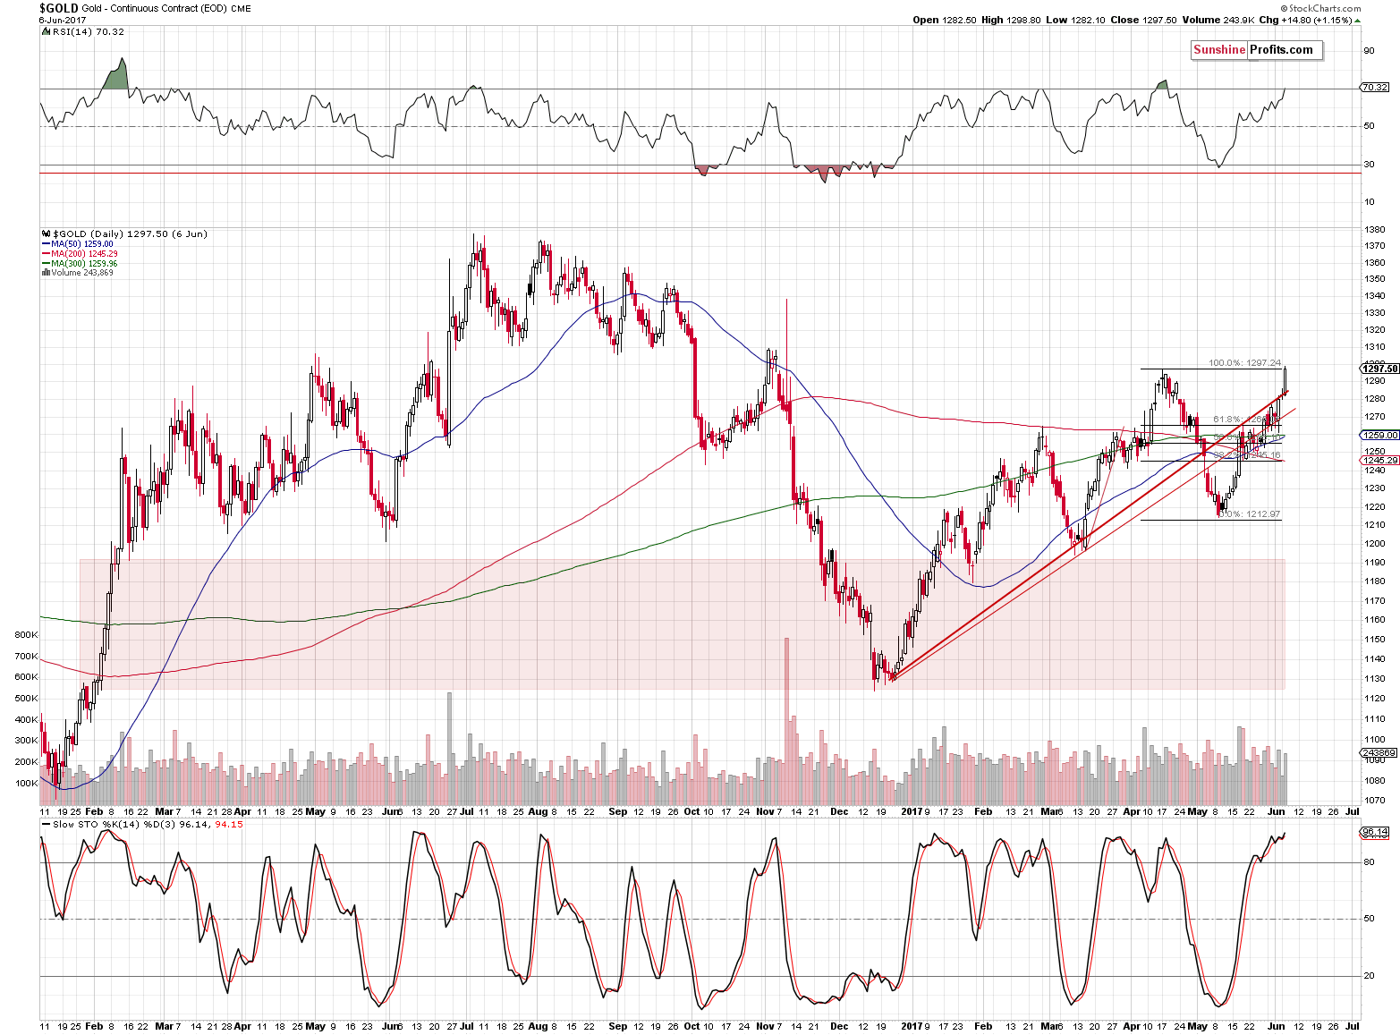
Task: Select the red MA(200) line swatch
Action: 46,254
